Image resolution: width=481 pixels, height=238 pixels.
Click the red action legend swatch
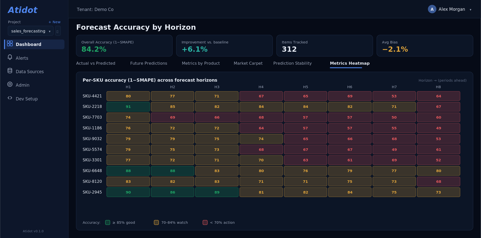coord(205,223)
